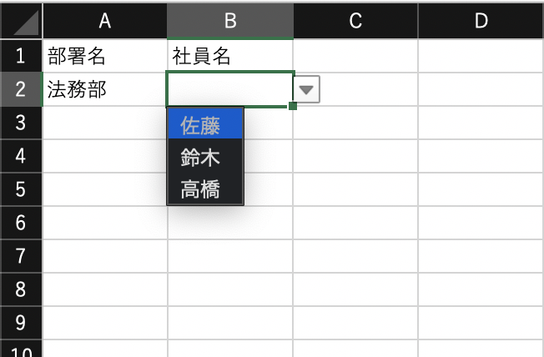Click cell A1 containing 部署名

coord(105,56)
